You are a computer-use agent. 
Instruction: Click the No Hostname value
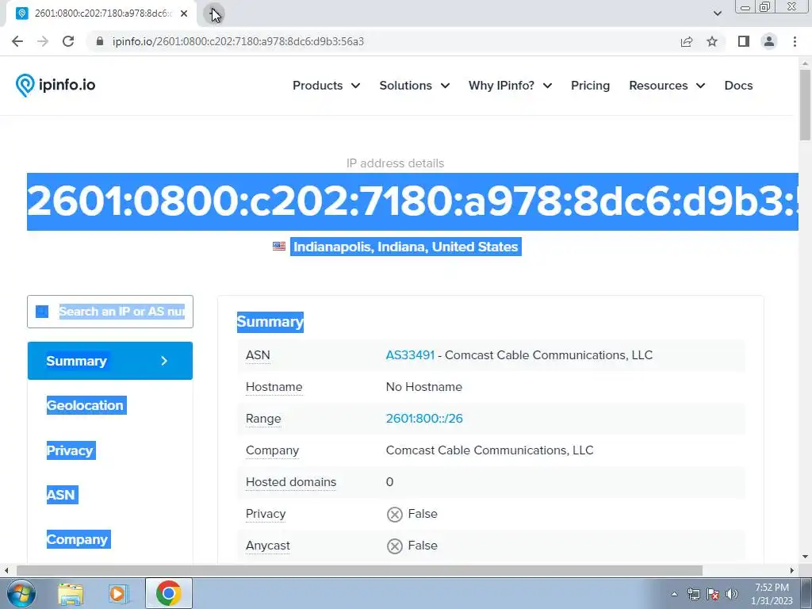(424, 387)
